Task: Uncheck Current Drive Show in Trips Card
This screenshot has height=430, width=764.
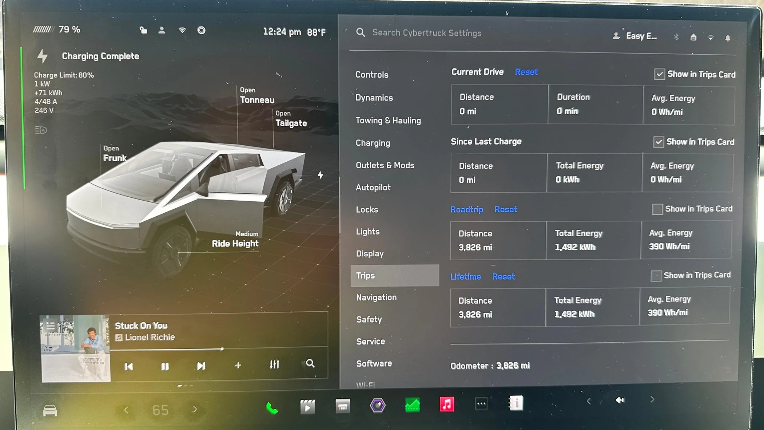Action: tap(659, 74)
